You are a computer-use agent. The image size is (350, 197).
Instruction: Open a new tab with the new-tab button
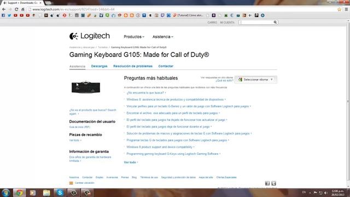(48, 3)
